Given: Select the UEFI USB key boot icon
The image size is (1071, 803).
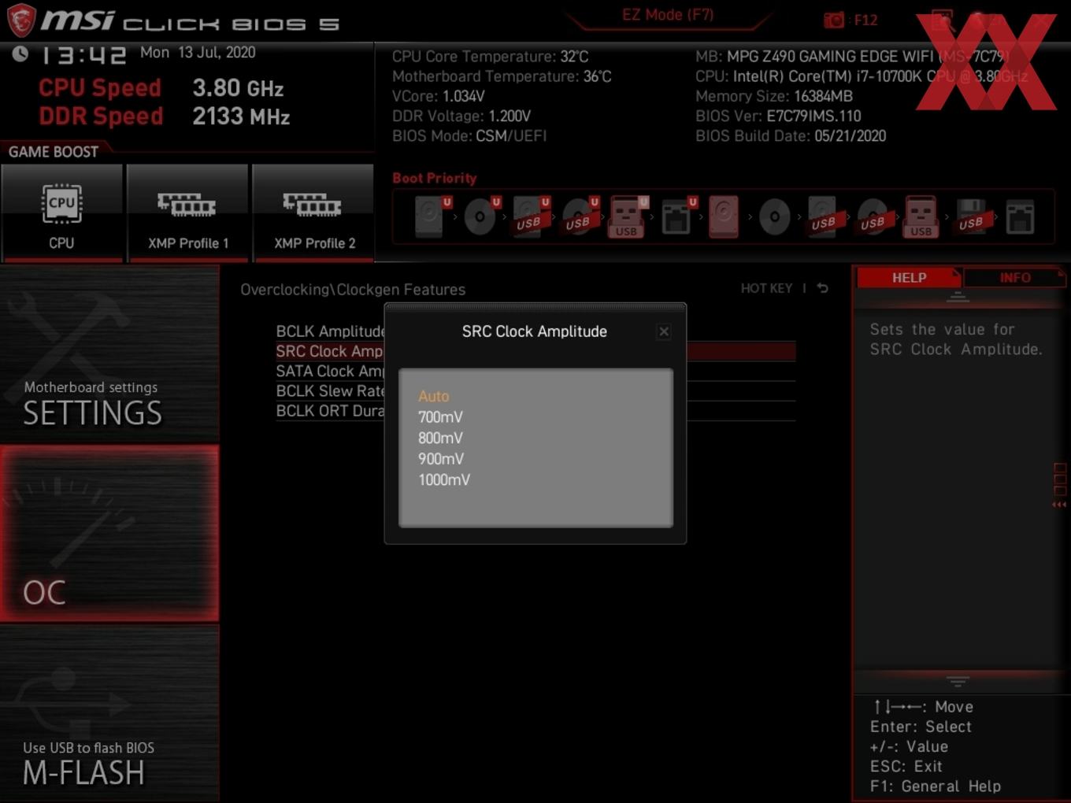Looking at the screenshot, I should point(628,216).
